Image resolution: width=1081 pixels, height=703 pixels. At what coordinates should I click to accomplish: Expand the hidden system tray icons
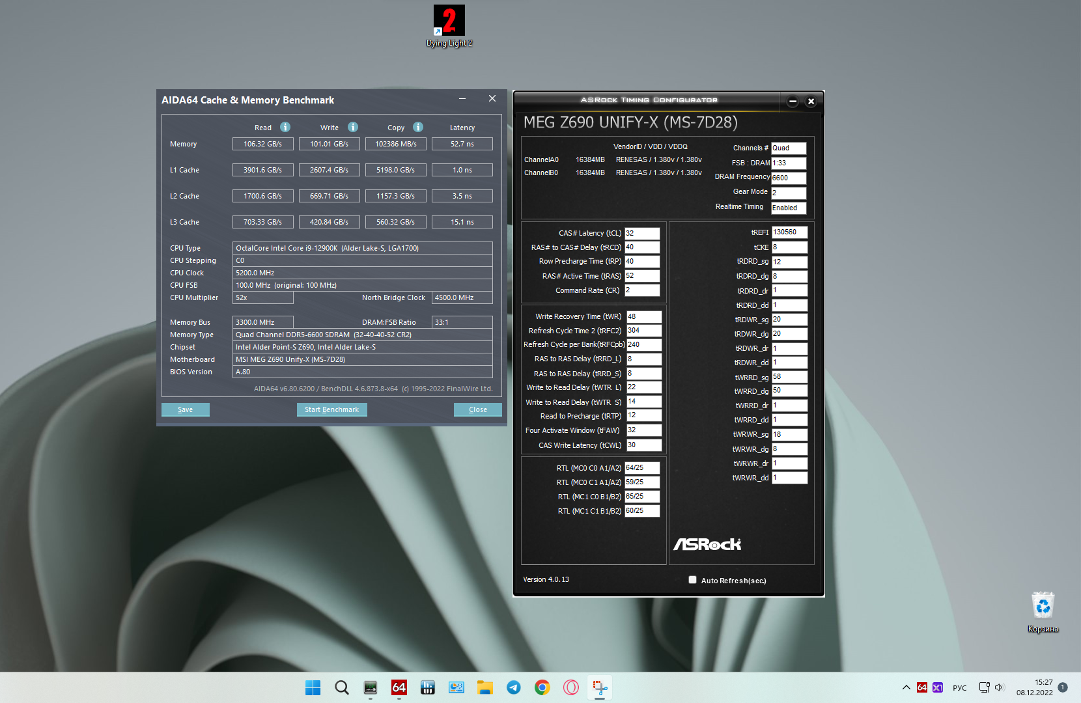906,687
